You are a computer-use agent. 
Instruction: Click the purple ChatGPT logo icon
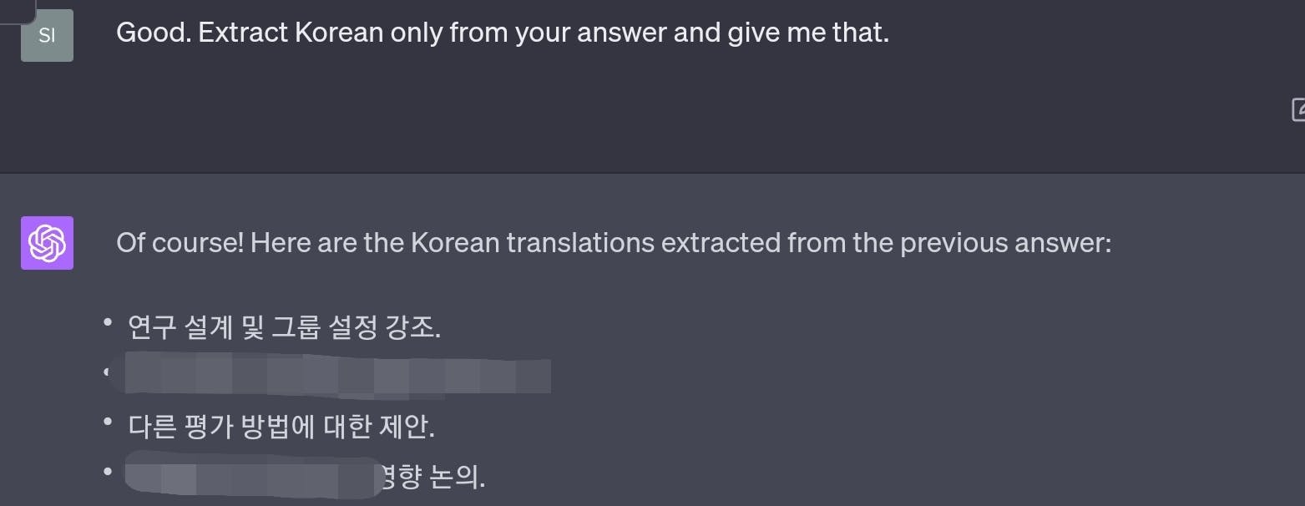(47, 243)
